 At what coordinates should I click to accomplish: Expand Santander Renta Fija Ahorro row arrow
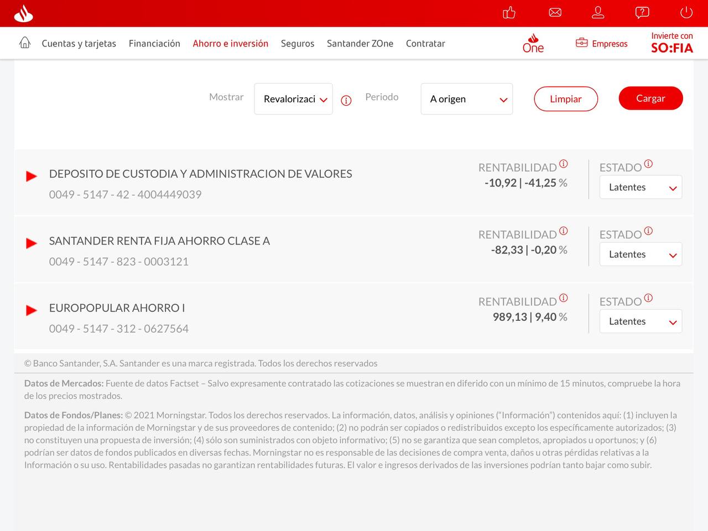pyautogui.click(x=32, y=243)
